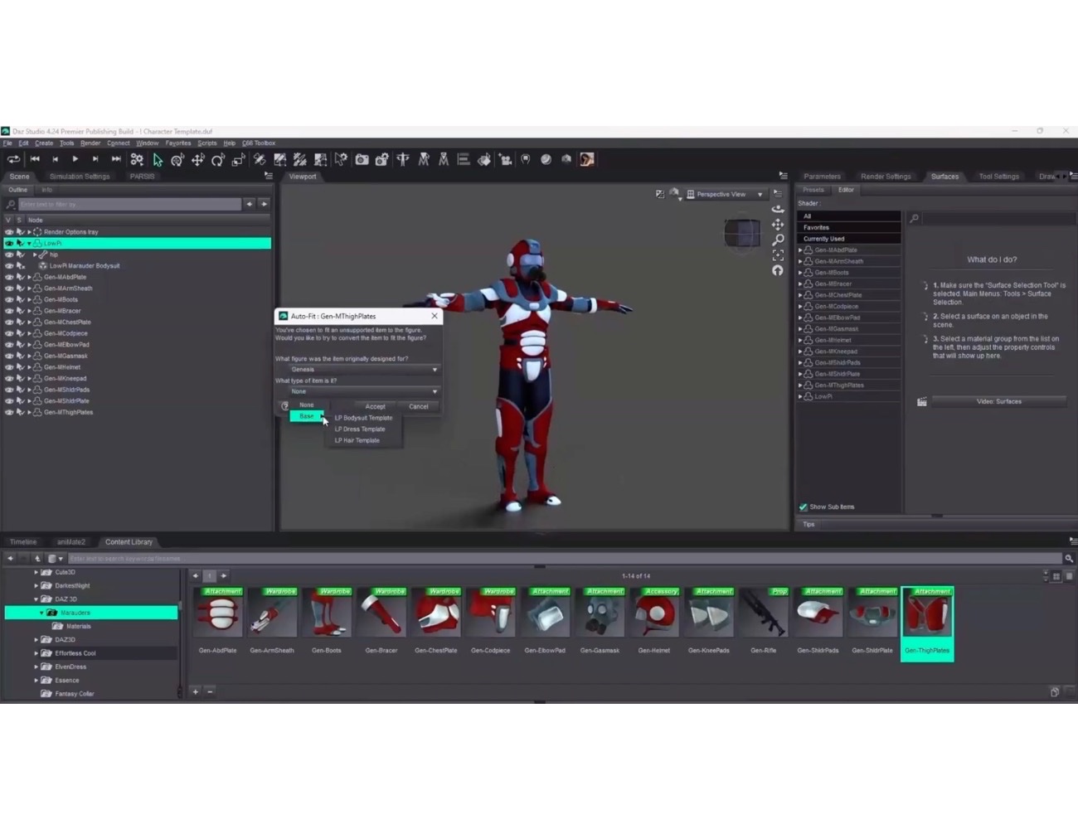
Task: Select the Gen-Gasmask thumbnail in Content Library
Action: point(600,613)
